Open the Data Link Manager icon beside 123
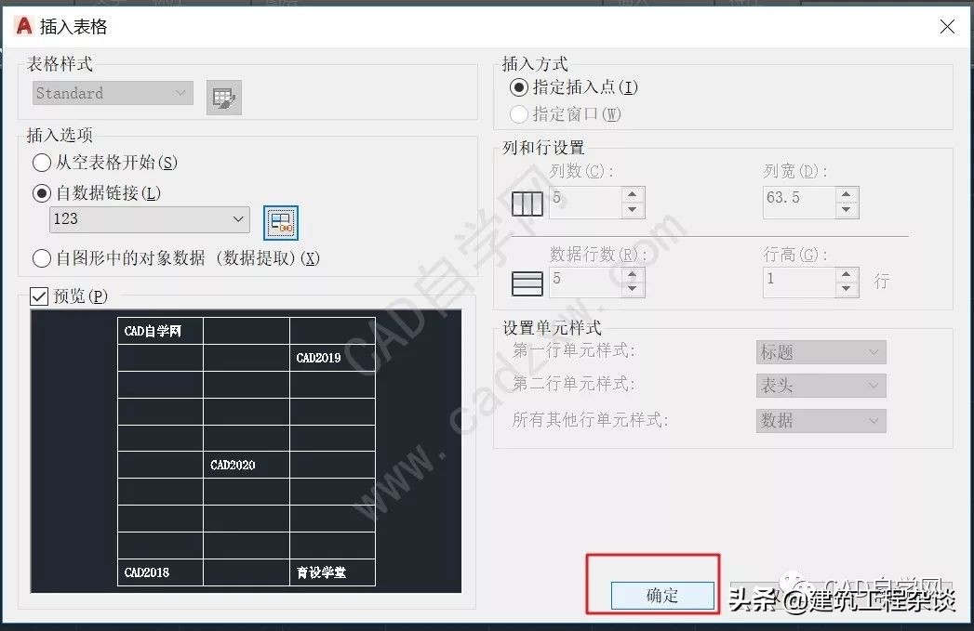The width and height of the screenshot is (974, 631). 279,222
